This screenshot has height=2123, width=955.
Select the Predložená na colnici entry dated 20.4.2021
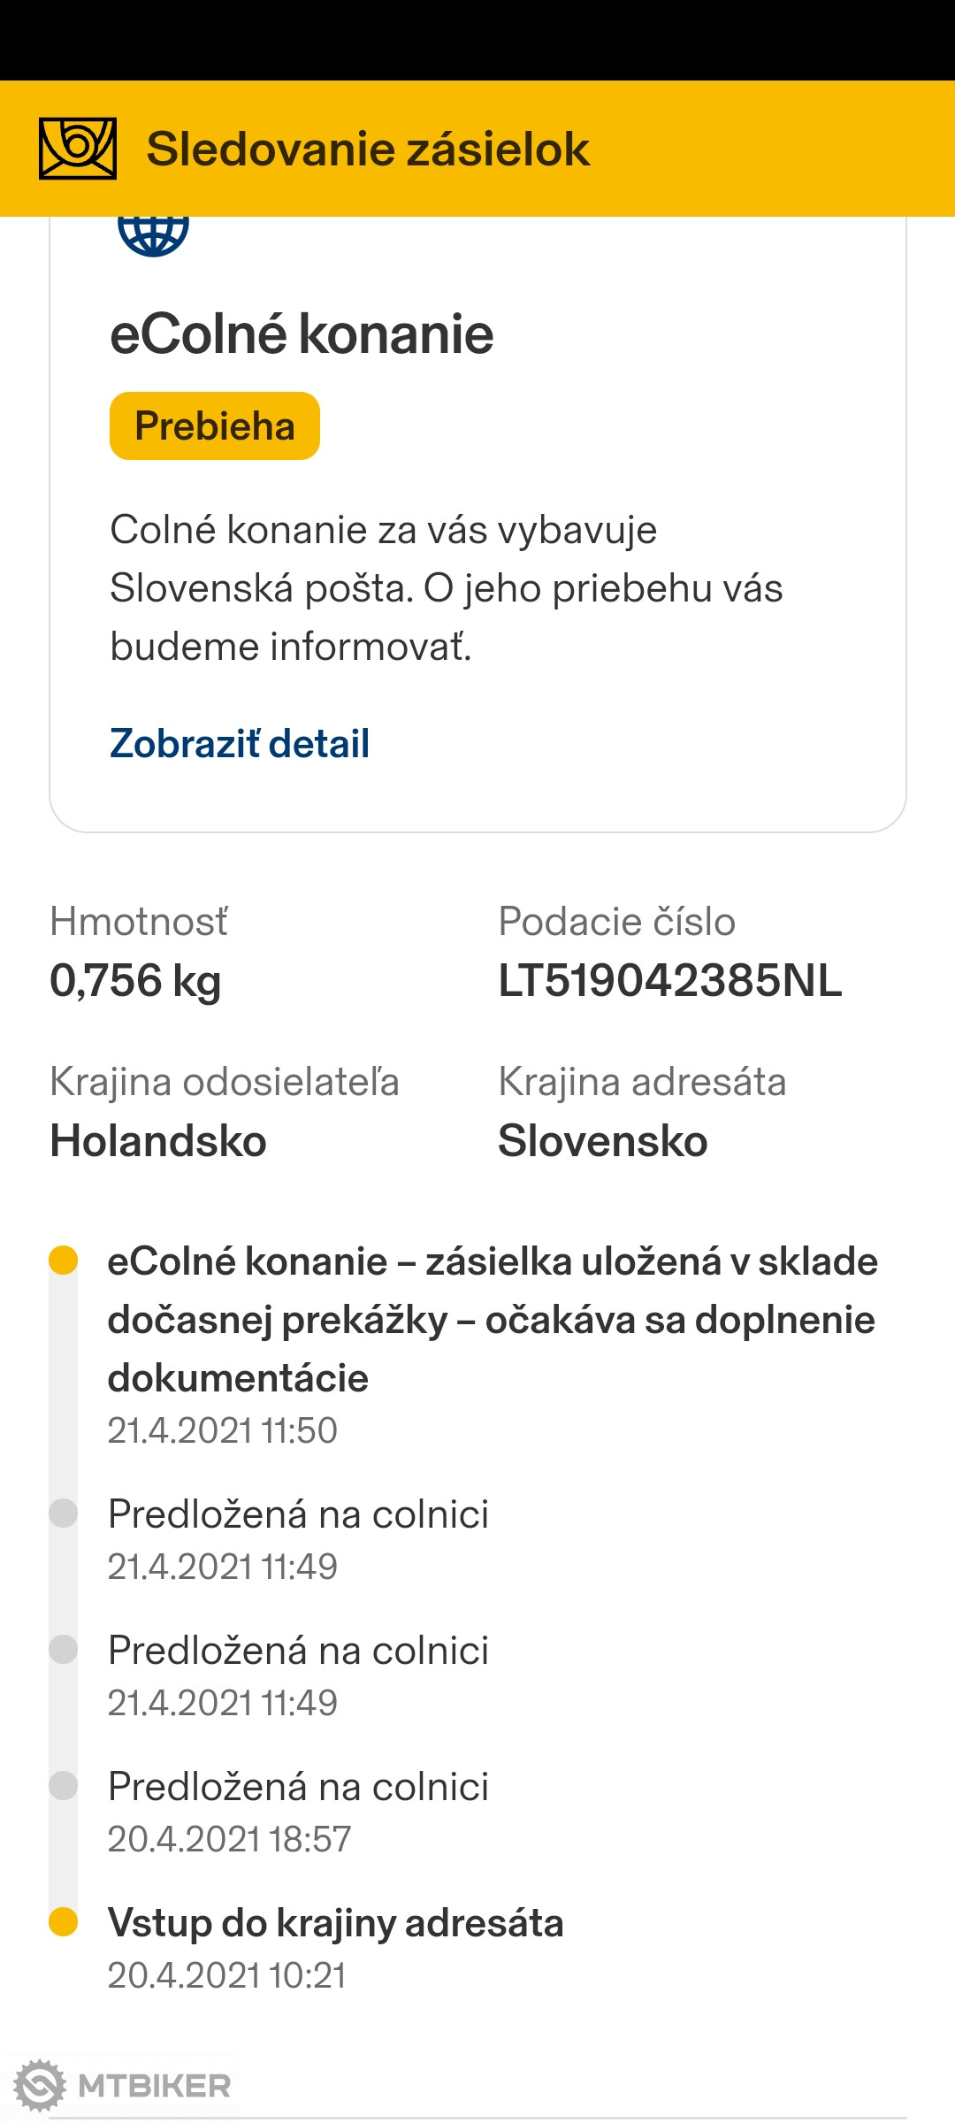[x=298, y=1787]
